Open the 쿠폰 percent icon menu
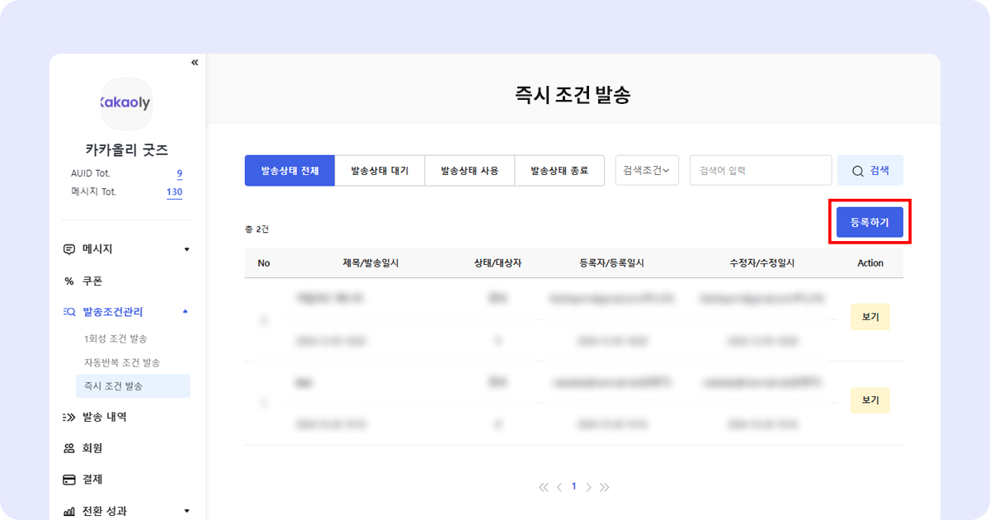Screen dimensions: 990x520 coord(69,281)
